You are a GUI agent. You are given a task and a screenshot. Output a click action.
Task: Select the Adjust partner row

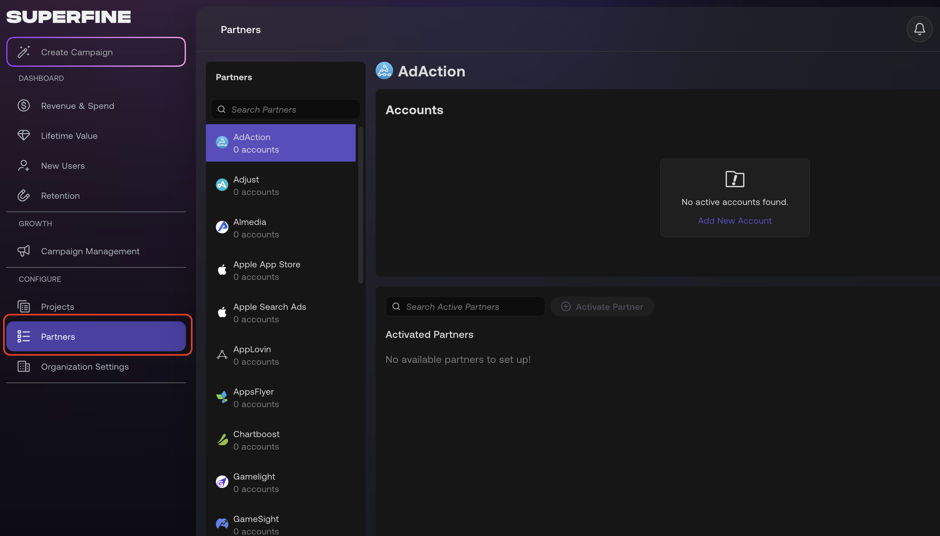[x=281, y=185]
